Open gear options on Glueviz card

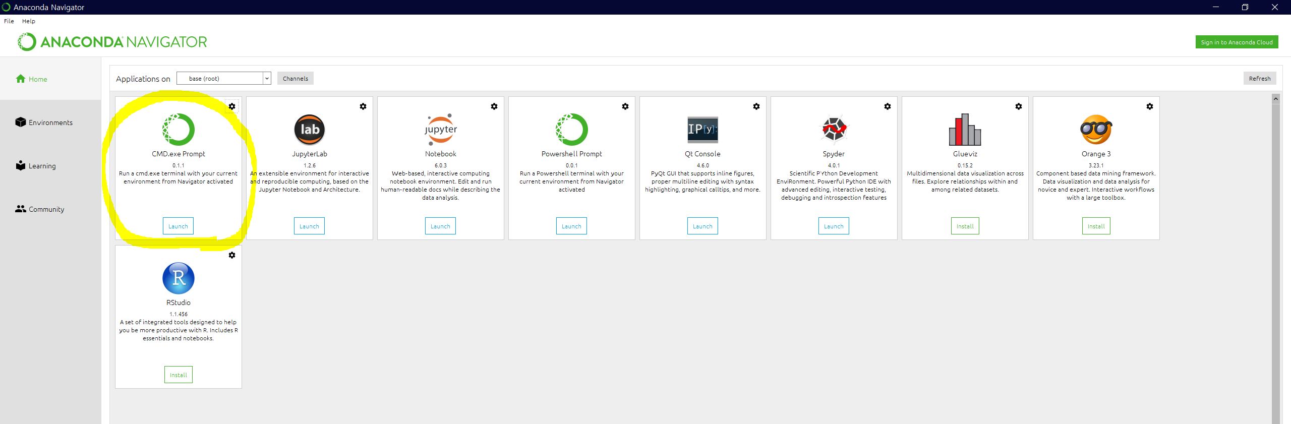(1018, 106)
